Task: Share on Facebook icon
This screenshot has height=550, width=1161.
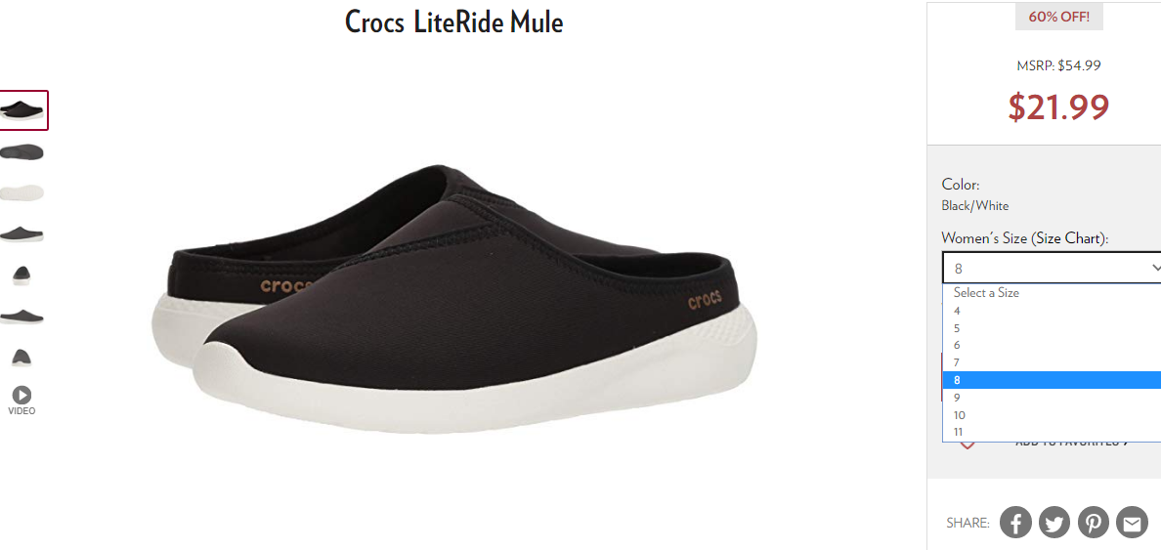Action: [x=1016, y=522]
